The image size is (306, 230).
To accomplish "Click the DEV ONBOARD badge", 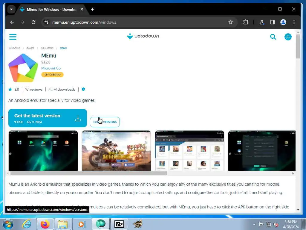I will click(x=52, y=75).
